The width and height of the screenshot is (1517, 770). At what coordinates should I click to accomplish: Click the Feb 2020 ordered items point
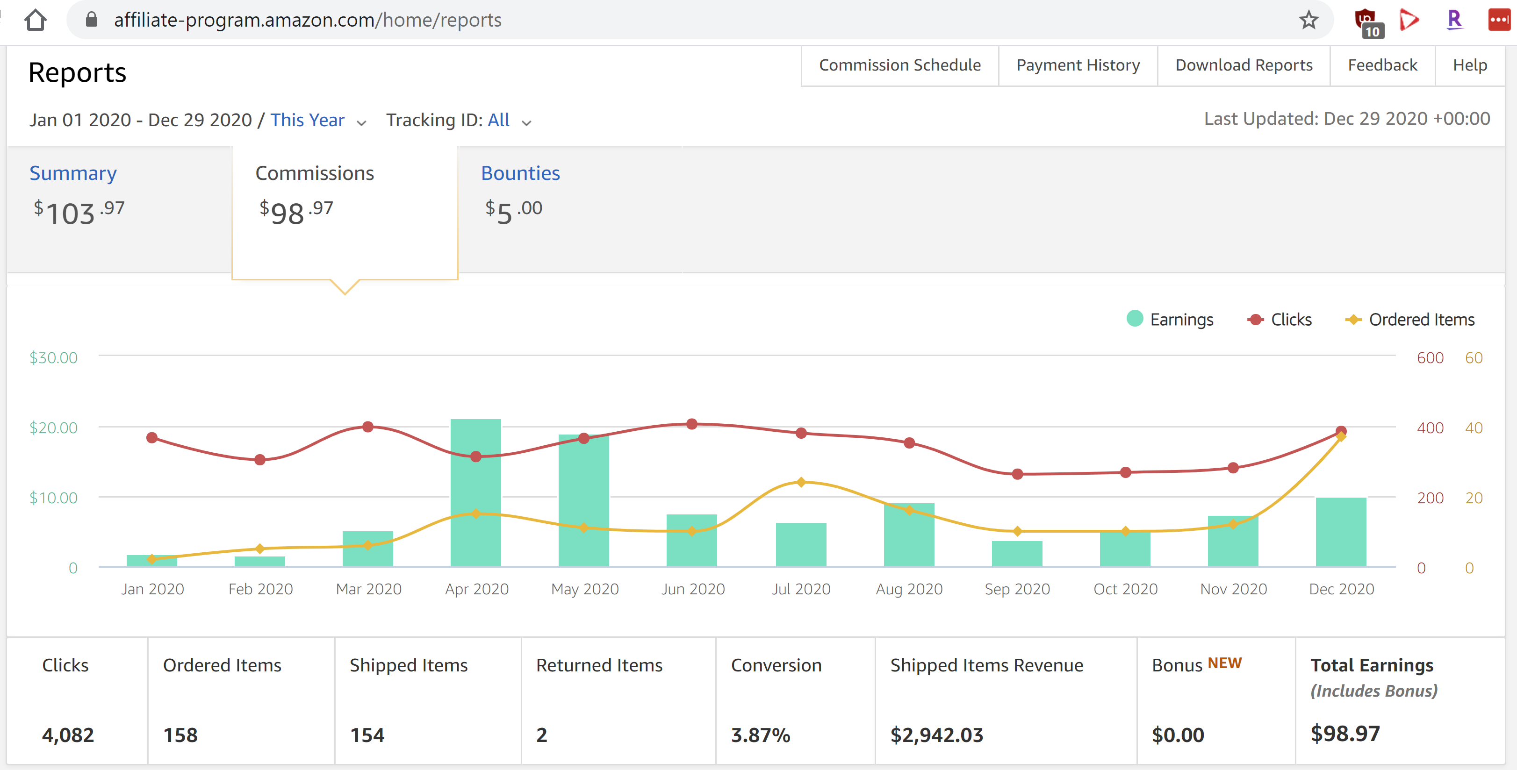pyautogui.click(x=260, y=549)
